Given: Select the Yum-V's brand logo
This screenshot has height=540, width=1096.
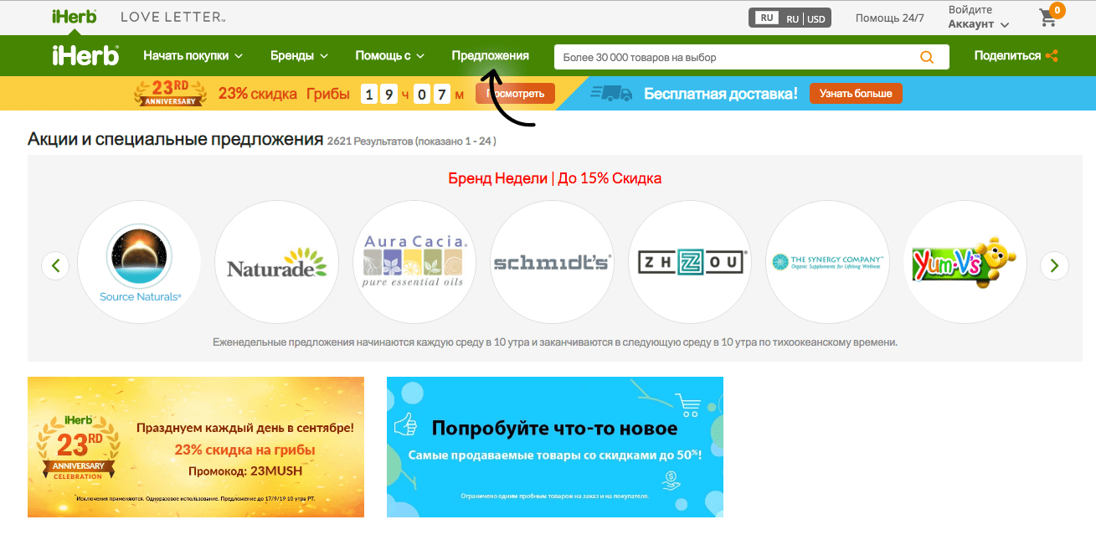Looking at the screenshot, I should click(x=965, y=262).
